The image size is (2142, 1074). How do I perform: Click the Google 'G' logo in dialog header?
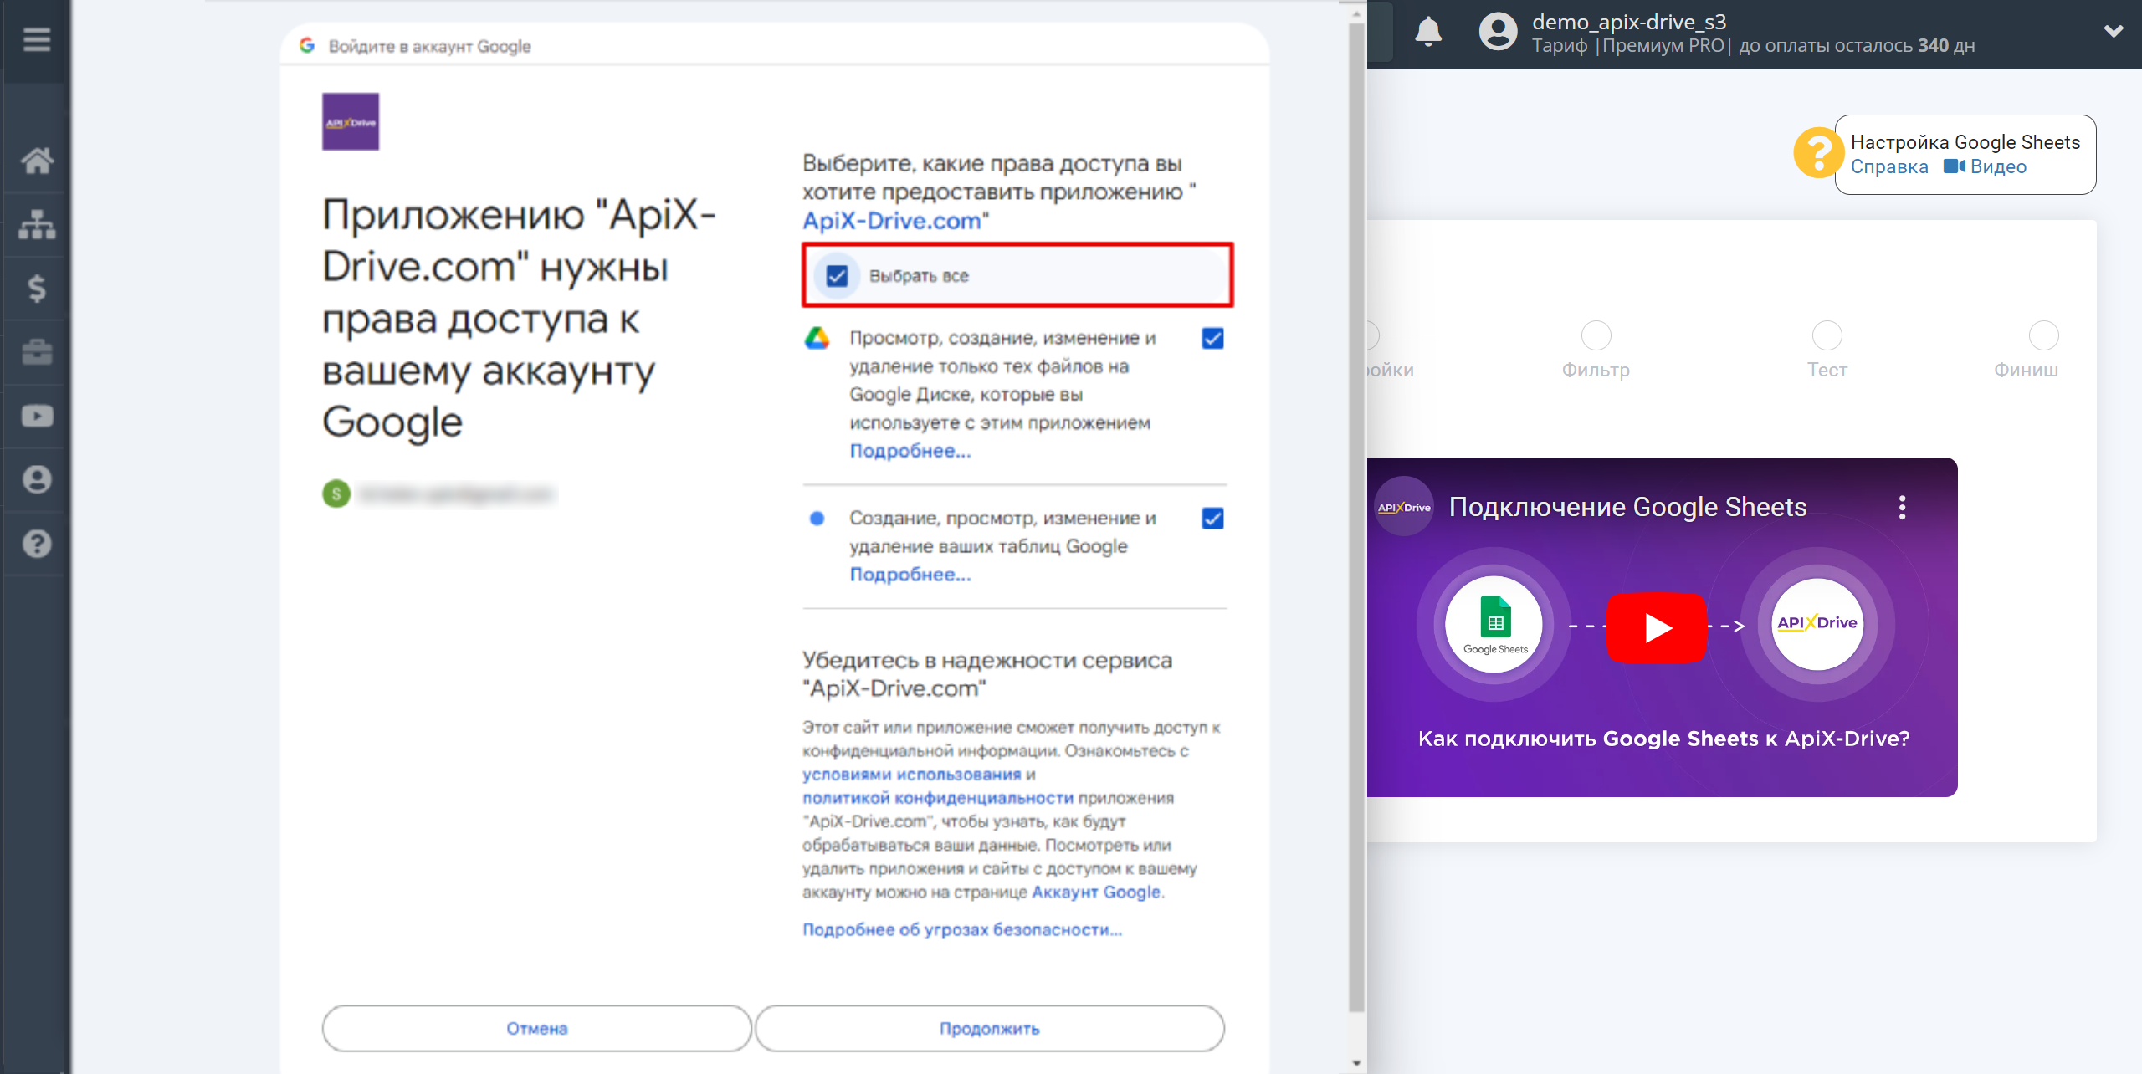point(307,45)
